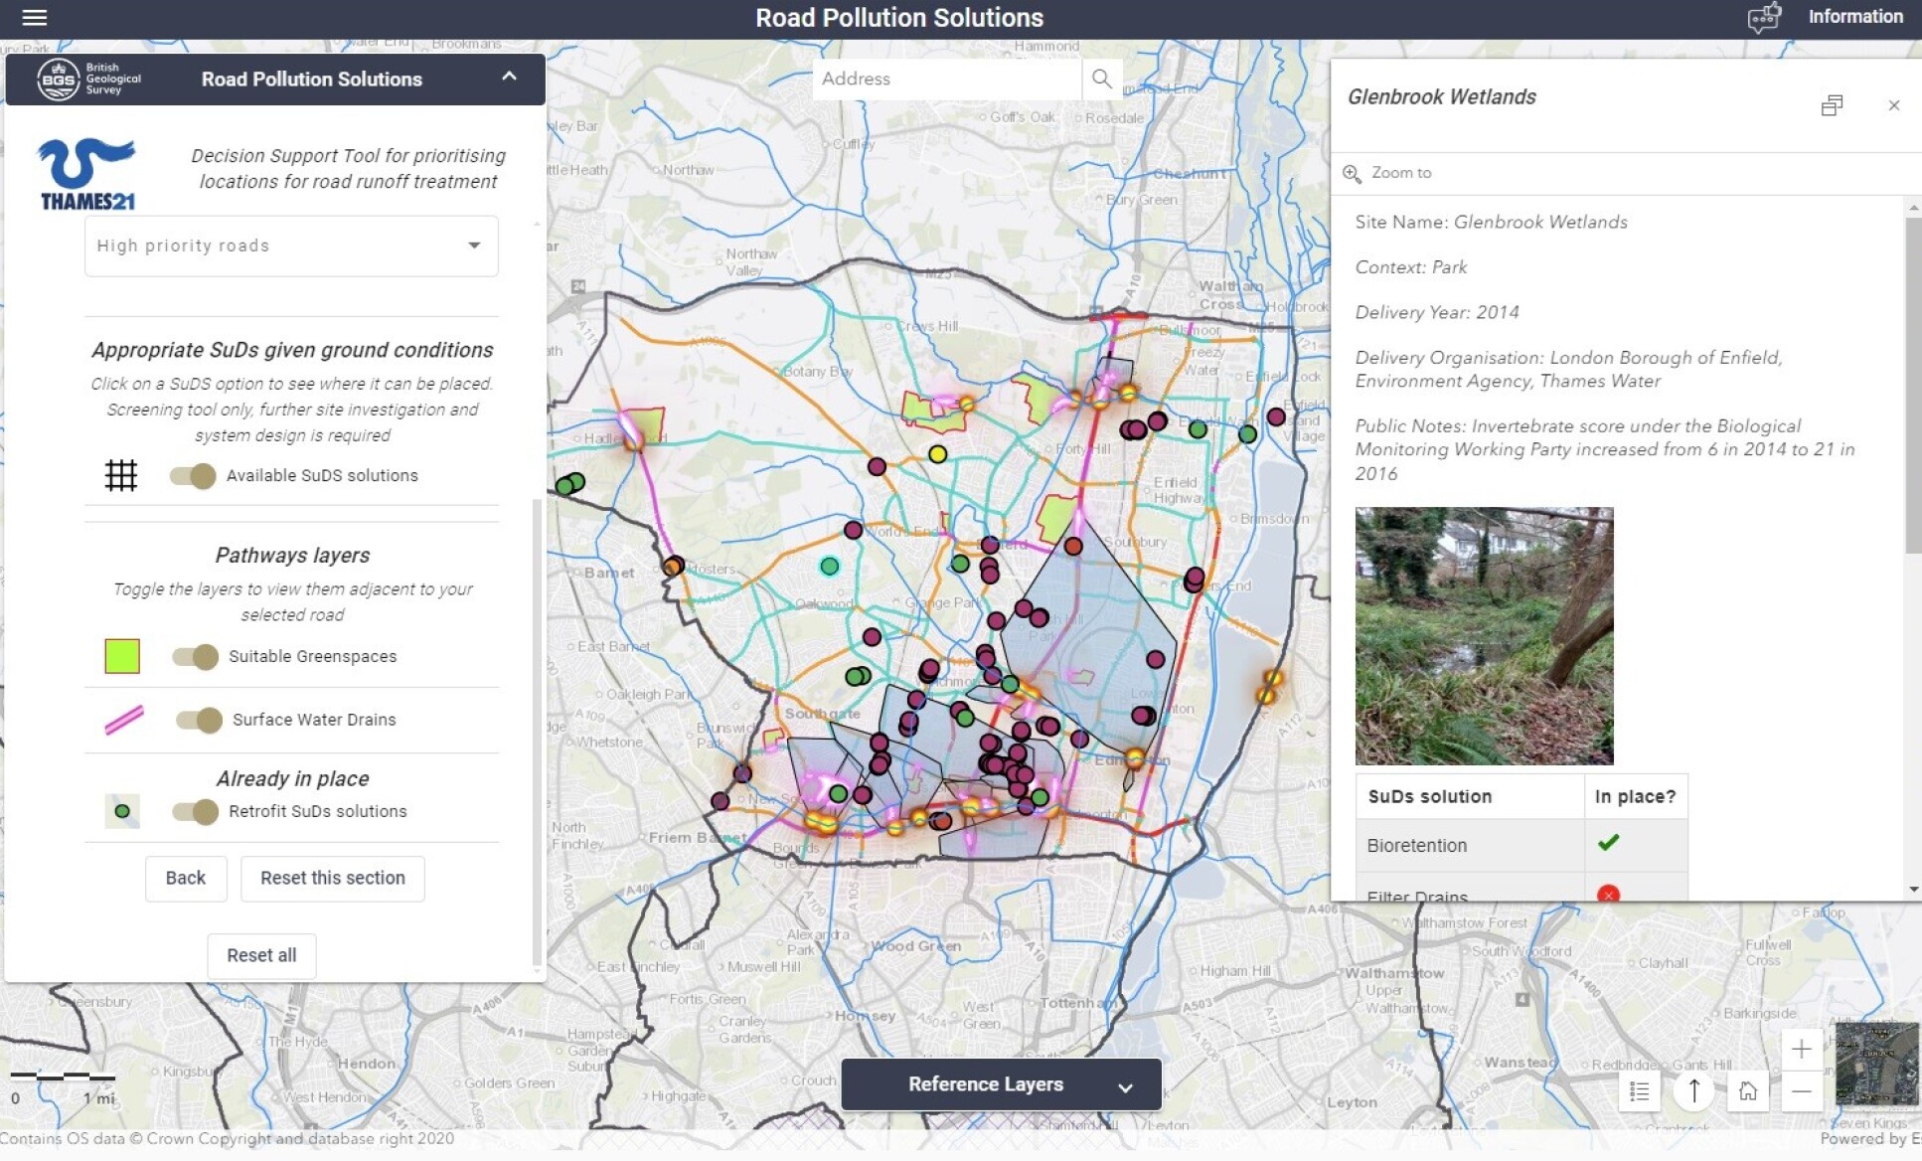
Task: Toggle Surface Water Drains layer switch
Action: coord(199,720)
